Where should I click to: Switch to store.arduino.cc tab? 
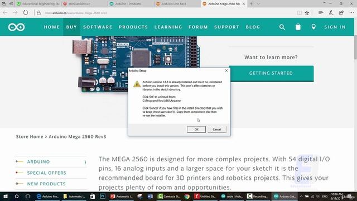point(85,4)
